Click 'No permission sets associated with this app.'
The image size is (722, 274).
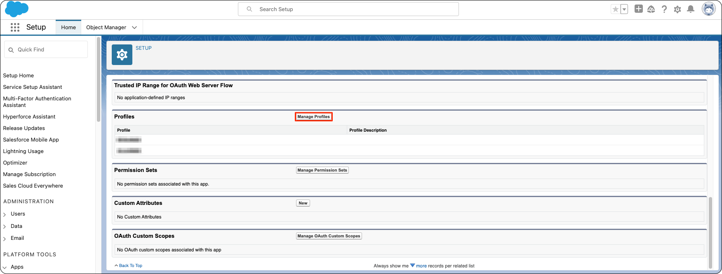pyautogui.click(x=163, y=184)
